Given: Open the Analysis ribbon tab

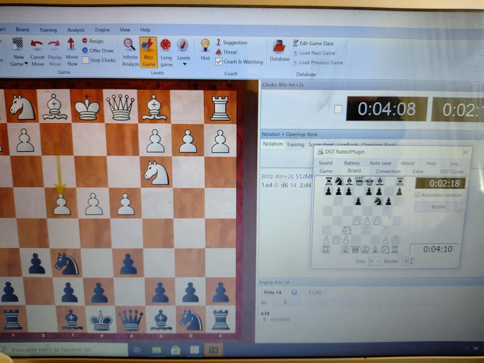Looking at the screenshot, I should tap(76, 30).
